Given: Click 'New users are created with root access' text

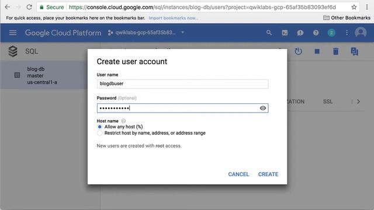Looking at the screenshot, I should [x=139, y=146].
